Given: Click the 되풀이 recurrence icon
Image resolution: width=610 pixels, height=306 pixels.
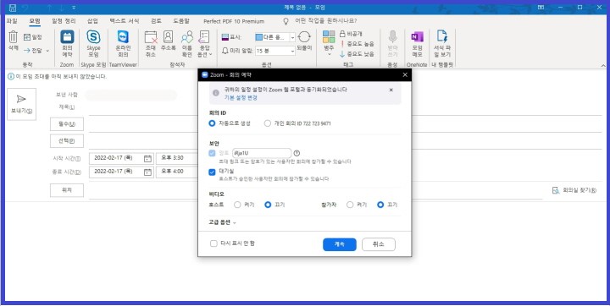Looking at the screenshot, I should (x=304, y=41).
